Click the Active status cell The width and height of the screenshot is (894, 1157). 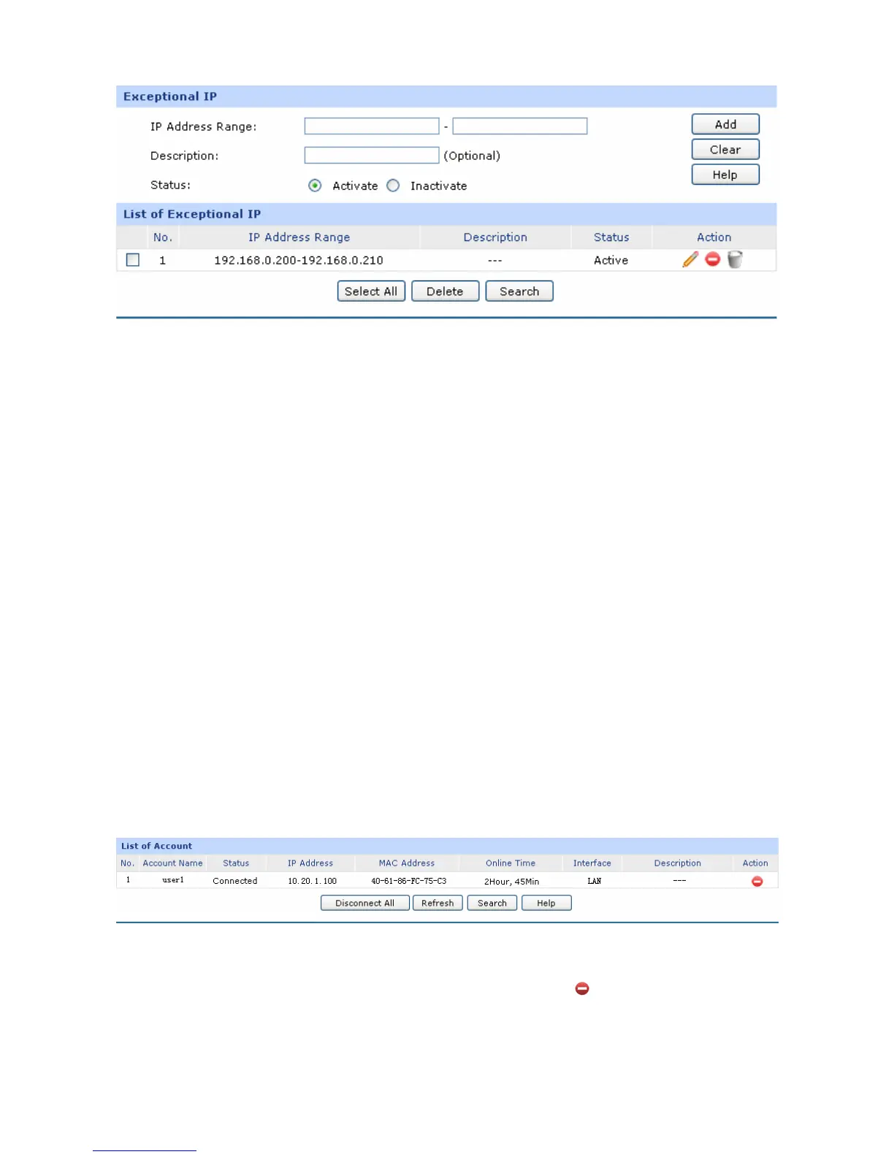[x=611, y=261]
